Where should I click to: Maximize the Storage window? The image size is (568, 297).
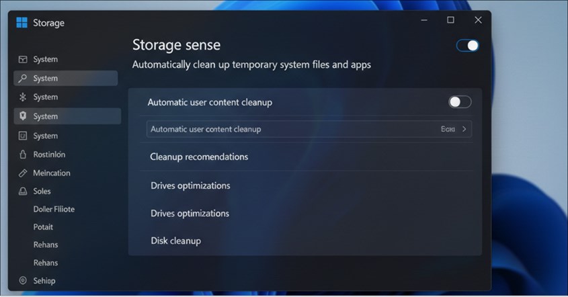pyautogui.click(x=450, y=20)
